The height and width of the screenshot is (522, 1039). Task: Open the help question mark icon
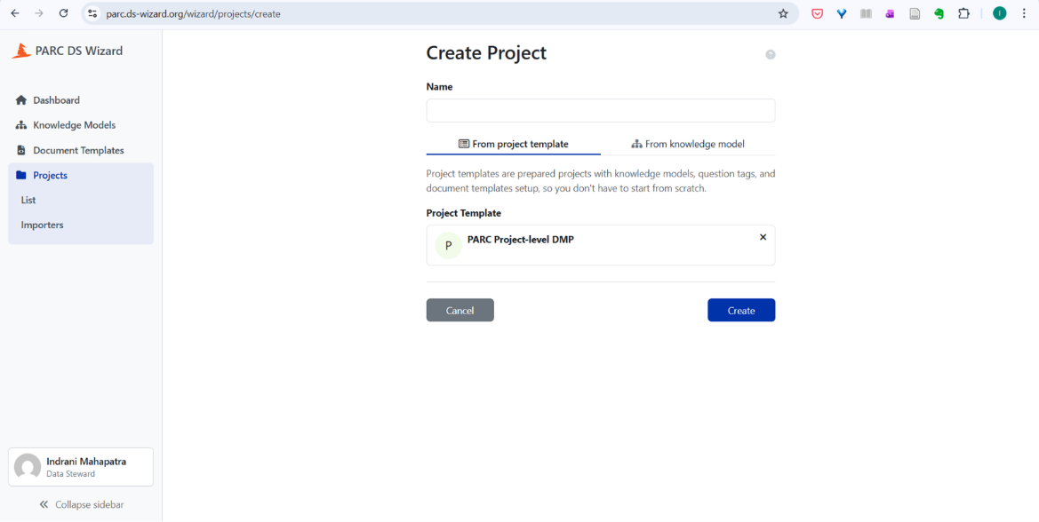tap(770, 54)
